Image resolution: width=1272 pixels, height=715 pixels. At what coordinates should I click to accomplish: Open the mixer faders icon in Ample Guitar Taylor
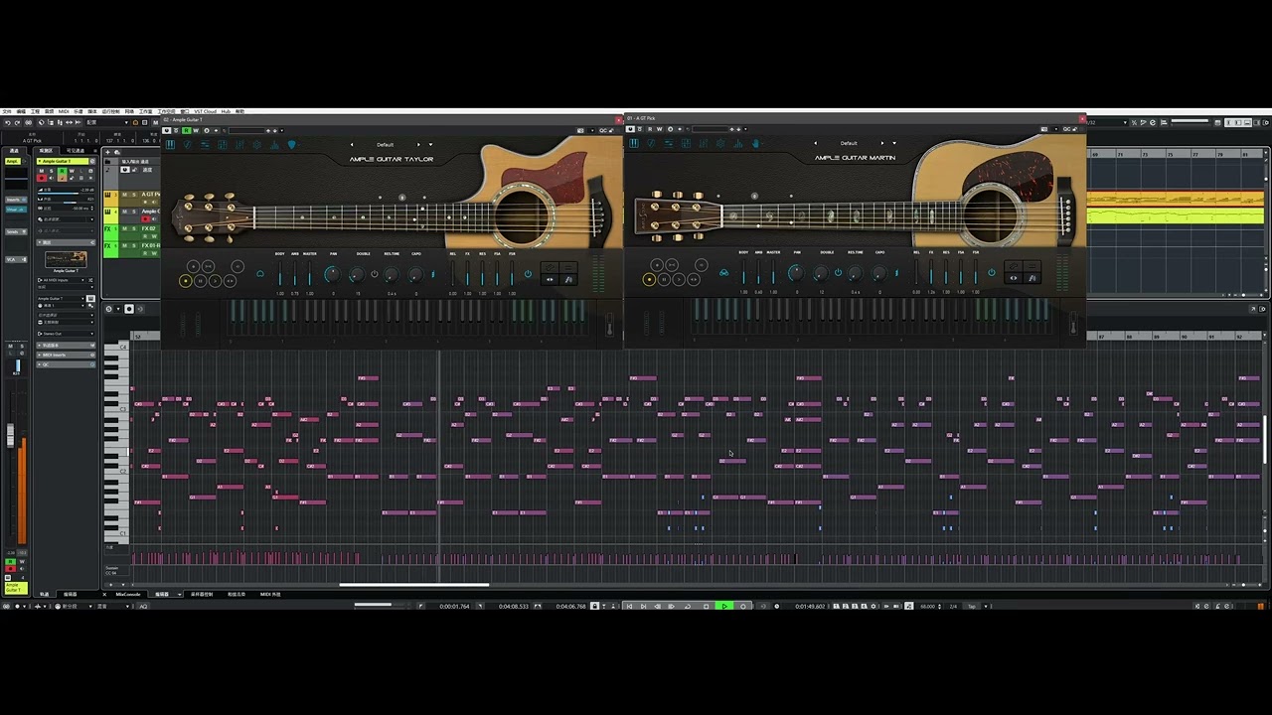coord(239,145)
